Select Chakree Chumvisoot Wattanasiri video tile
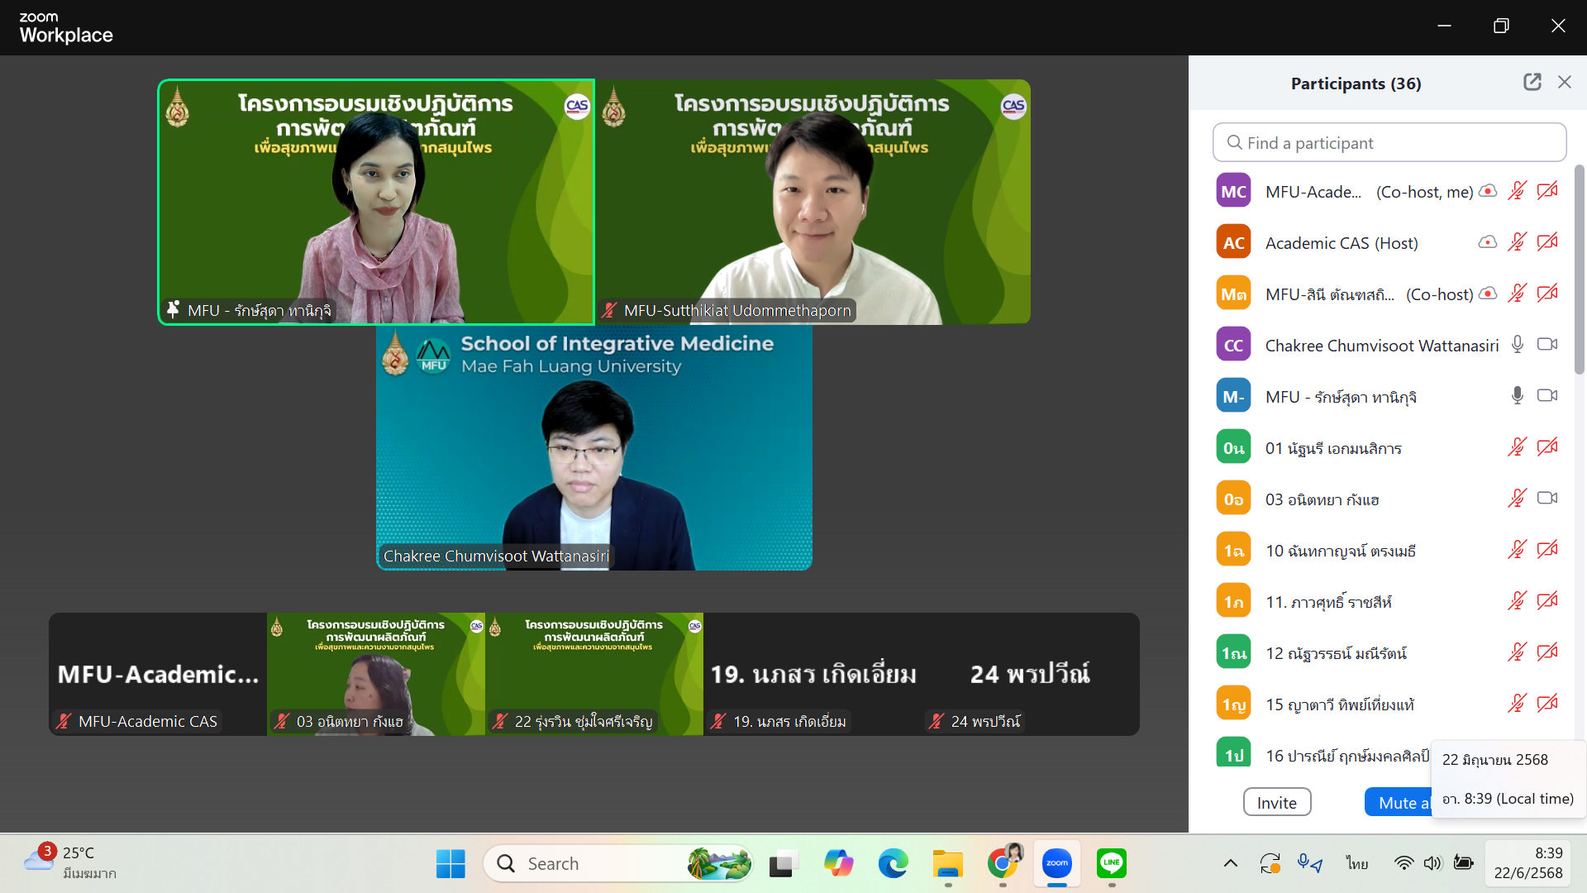The width and height of the screenshot is (1587, 893). (x=594, y=447)
